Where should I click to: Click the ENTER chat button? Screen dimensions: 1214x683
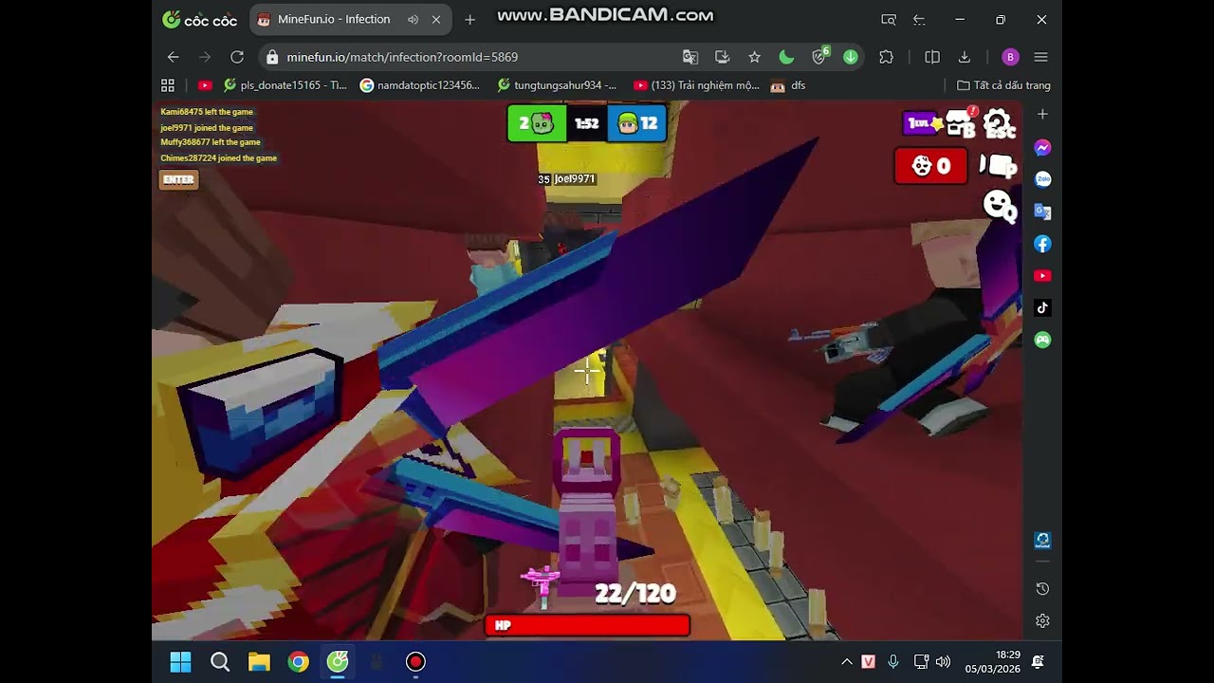(x=178, y=179)
